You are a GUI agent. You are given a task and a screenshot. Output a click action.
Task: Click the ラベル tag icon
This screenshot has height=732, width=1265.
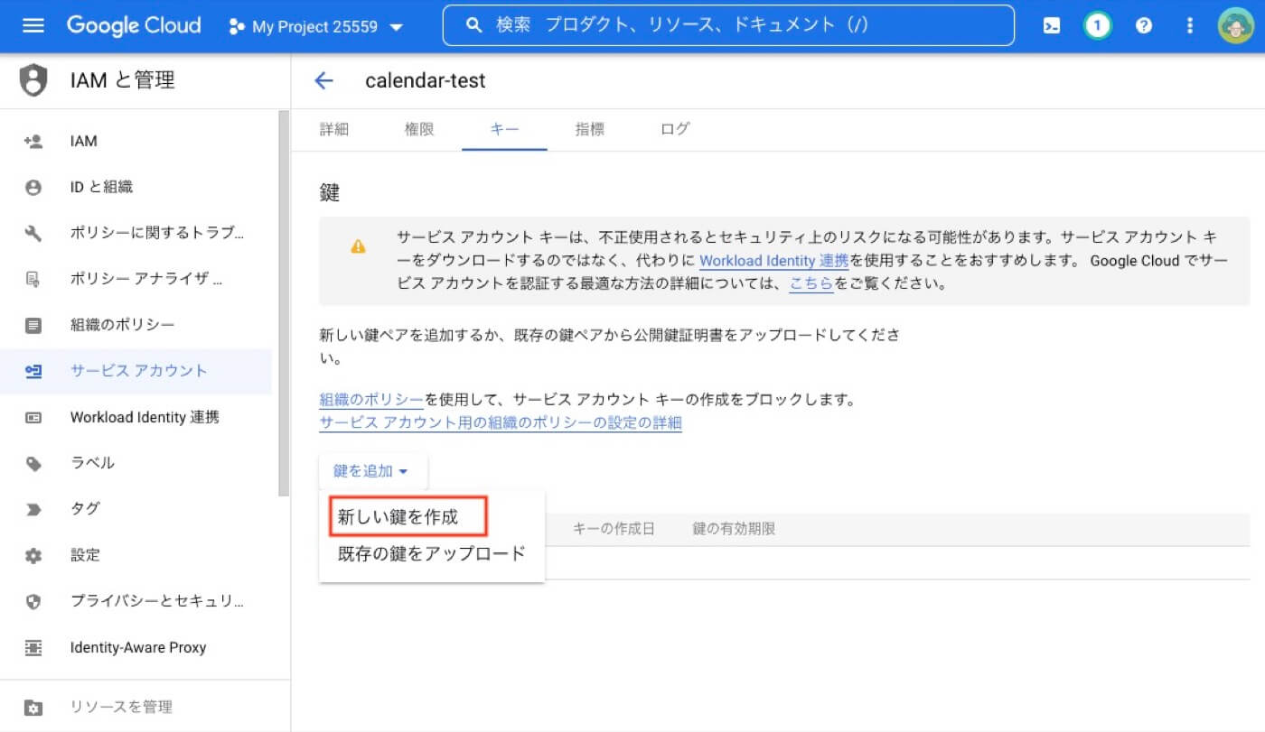pyautogui.click(x=33, y=463)
